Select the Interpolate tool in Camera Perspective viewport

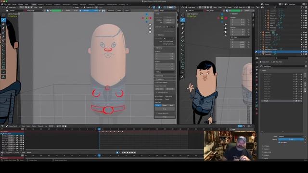pyautogui.click(x=3, y=73)
